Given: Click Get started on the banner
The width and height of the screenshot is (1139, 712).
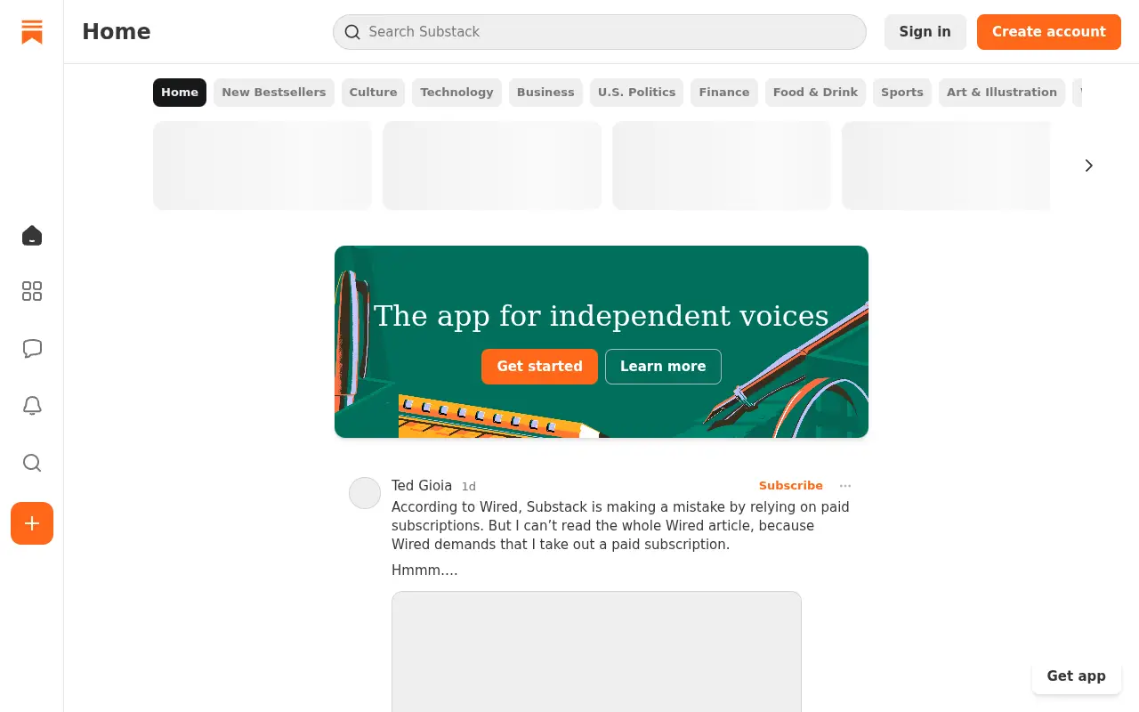Looking at the screenshot, I should point(539,367).
